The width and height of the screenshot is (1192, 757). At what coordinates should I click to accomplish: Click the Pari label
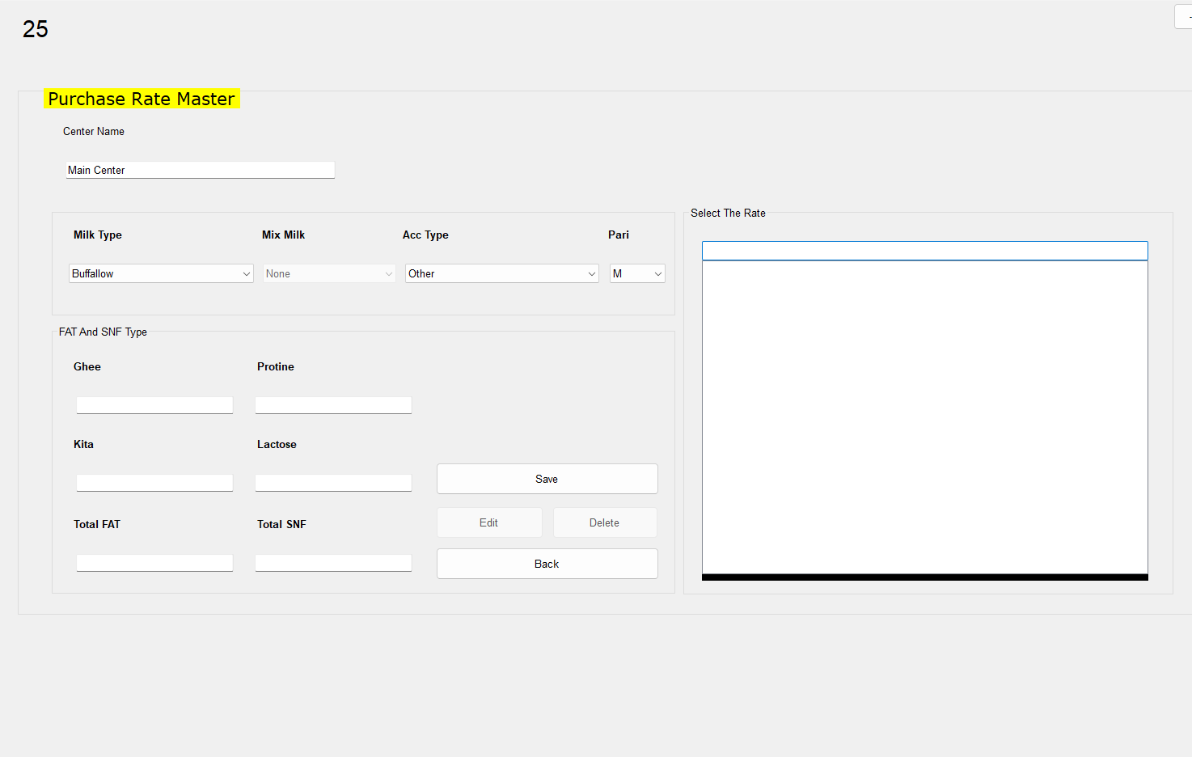coord(619,235)
